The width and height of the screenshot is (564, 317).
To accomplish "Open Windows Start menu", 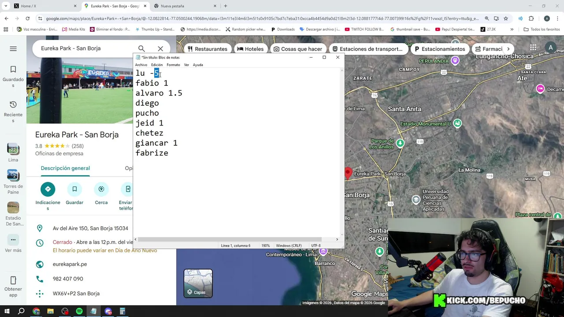I will (7, 311).
